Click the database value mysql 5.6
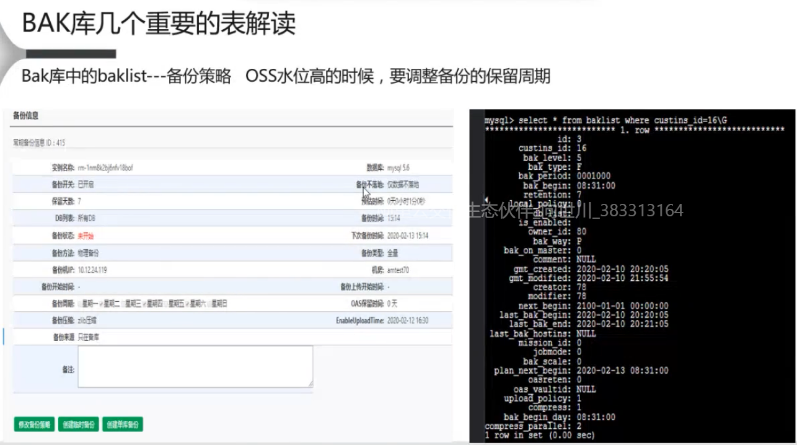797x445 pixels. click(398, 168)
